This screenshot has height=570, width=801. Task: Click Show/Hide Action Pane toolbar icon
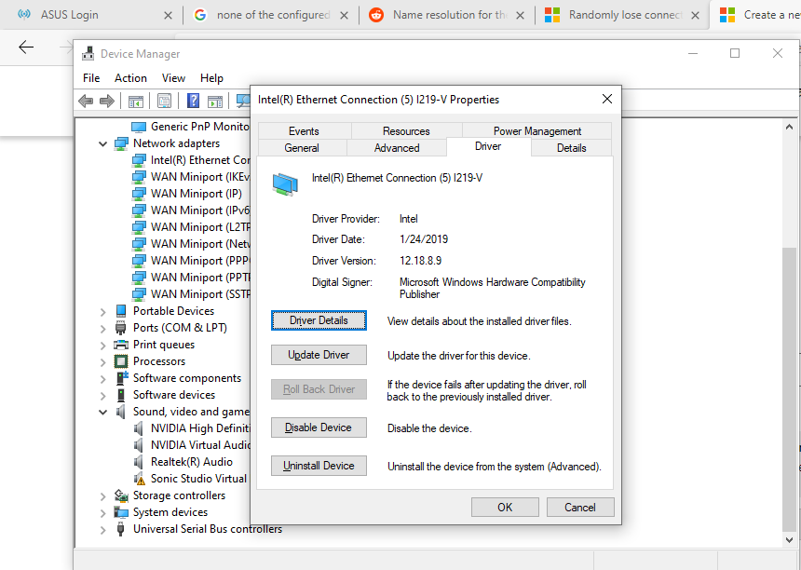point(215,102)
